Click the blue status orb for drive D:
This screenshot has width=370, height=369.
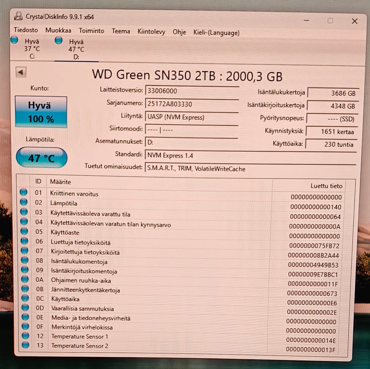click(59, 40)
